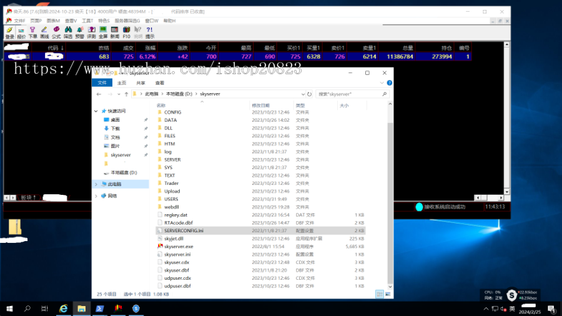Open the 预警 alert bell icon
This screenshot has height=316, width=562.
pyautogui.click(x=79, y=32)
